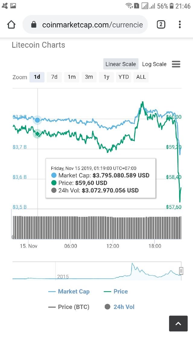Screen dimensions: 193x344
Task: Switch chart to Log Scale
Action: pyautogui.click(x=154, y=64)
